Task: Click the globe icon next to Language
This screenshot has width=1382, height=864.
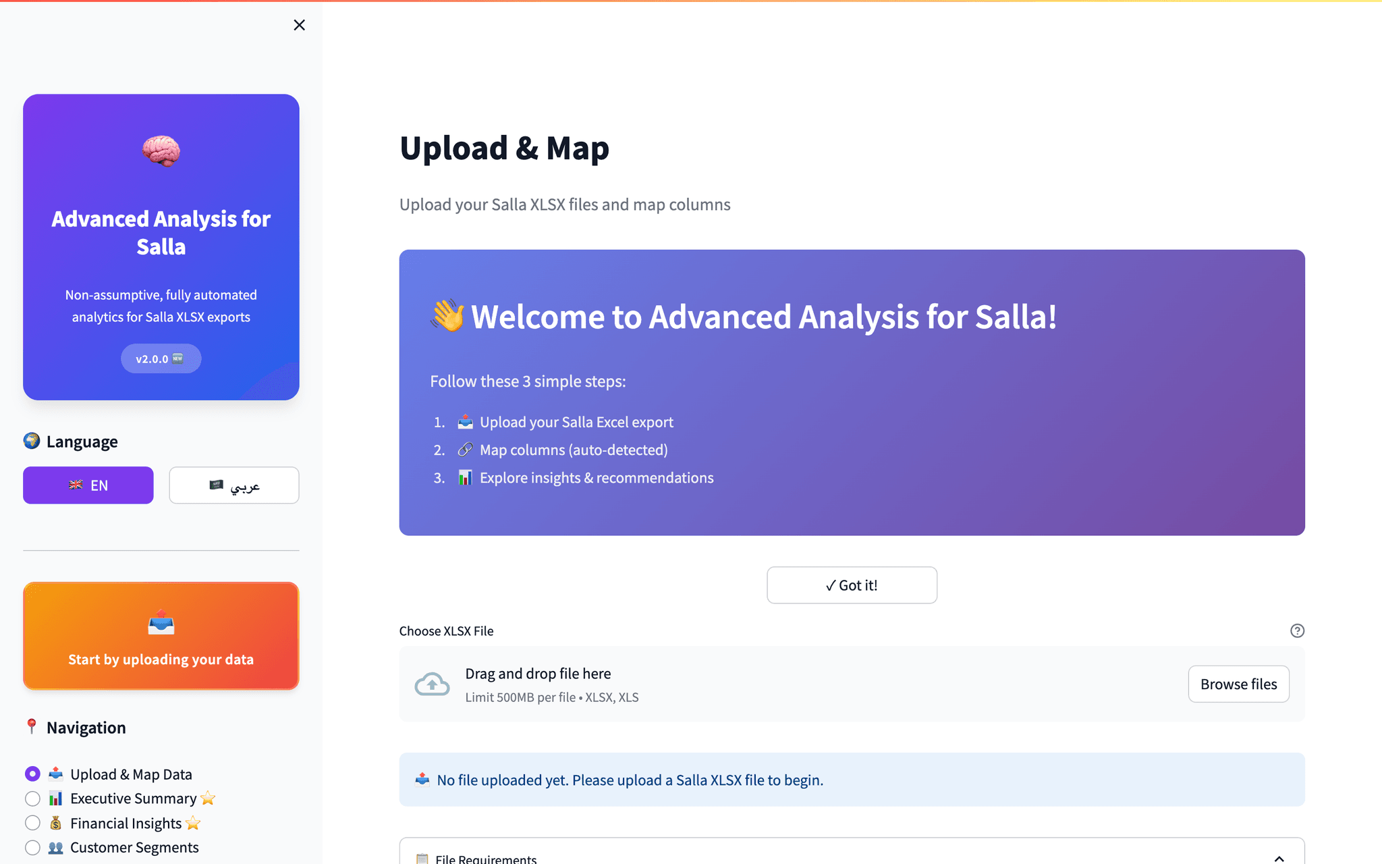Action: point(31,441)
